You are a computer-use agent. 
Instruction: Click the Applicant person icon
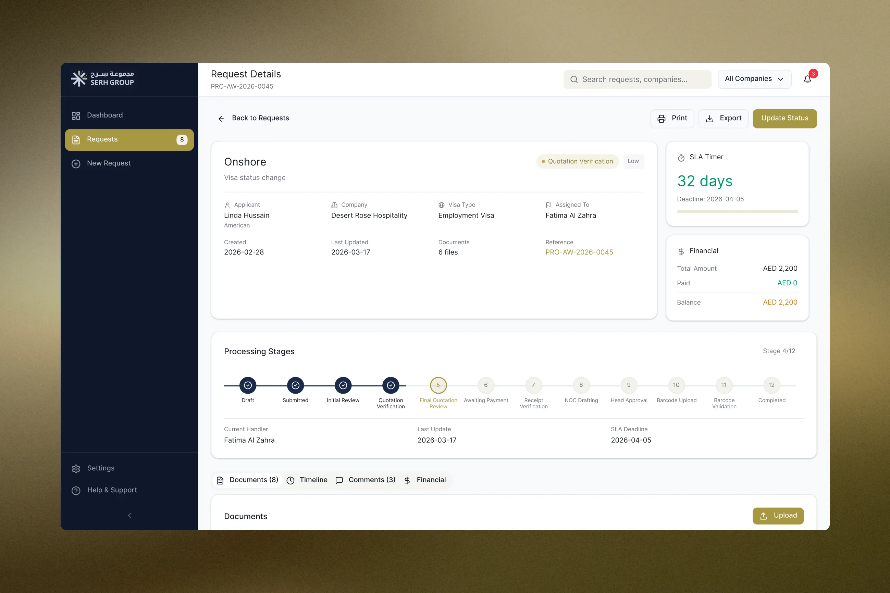click(x=227, y=205)
